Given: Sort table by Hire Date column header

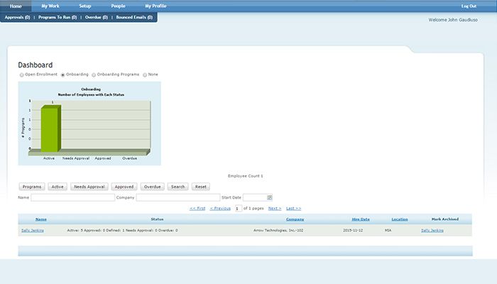Looking at the screenshot, I should click(x=361, y=219).
